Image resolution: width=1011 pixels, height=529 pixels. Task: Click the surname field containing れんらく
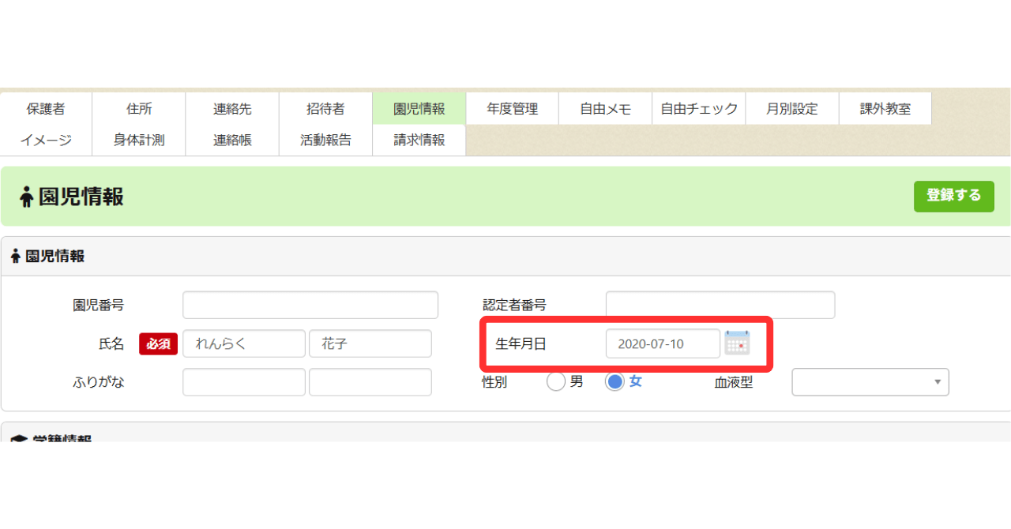click(244, 343)
